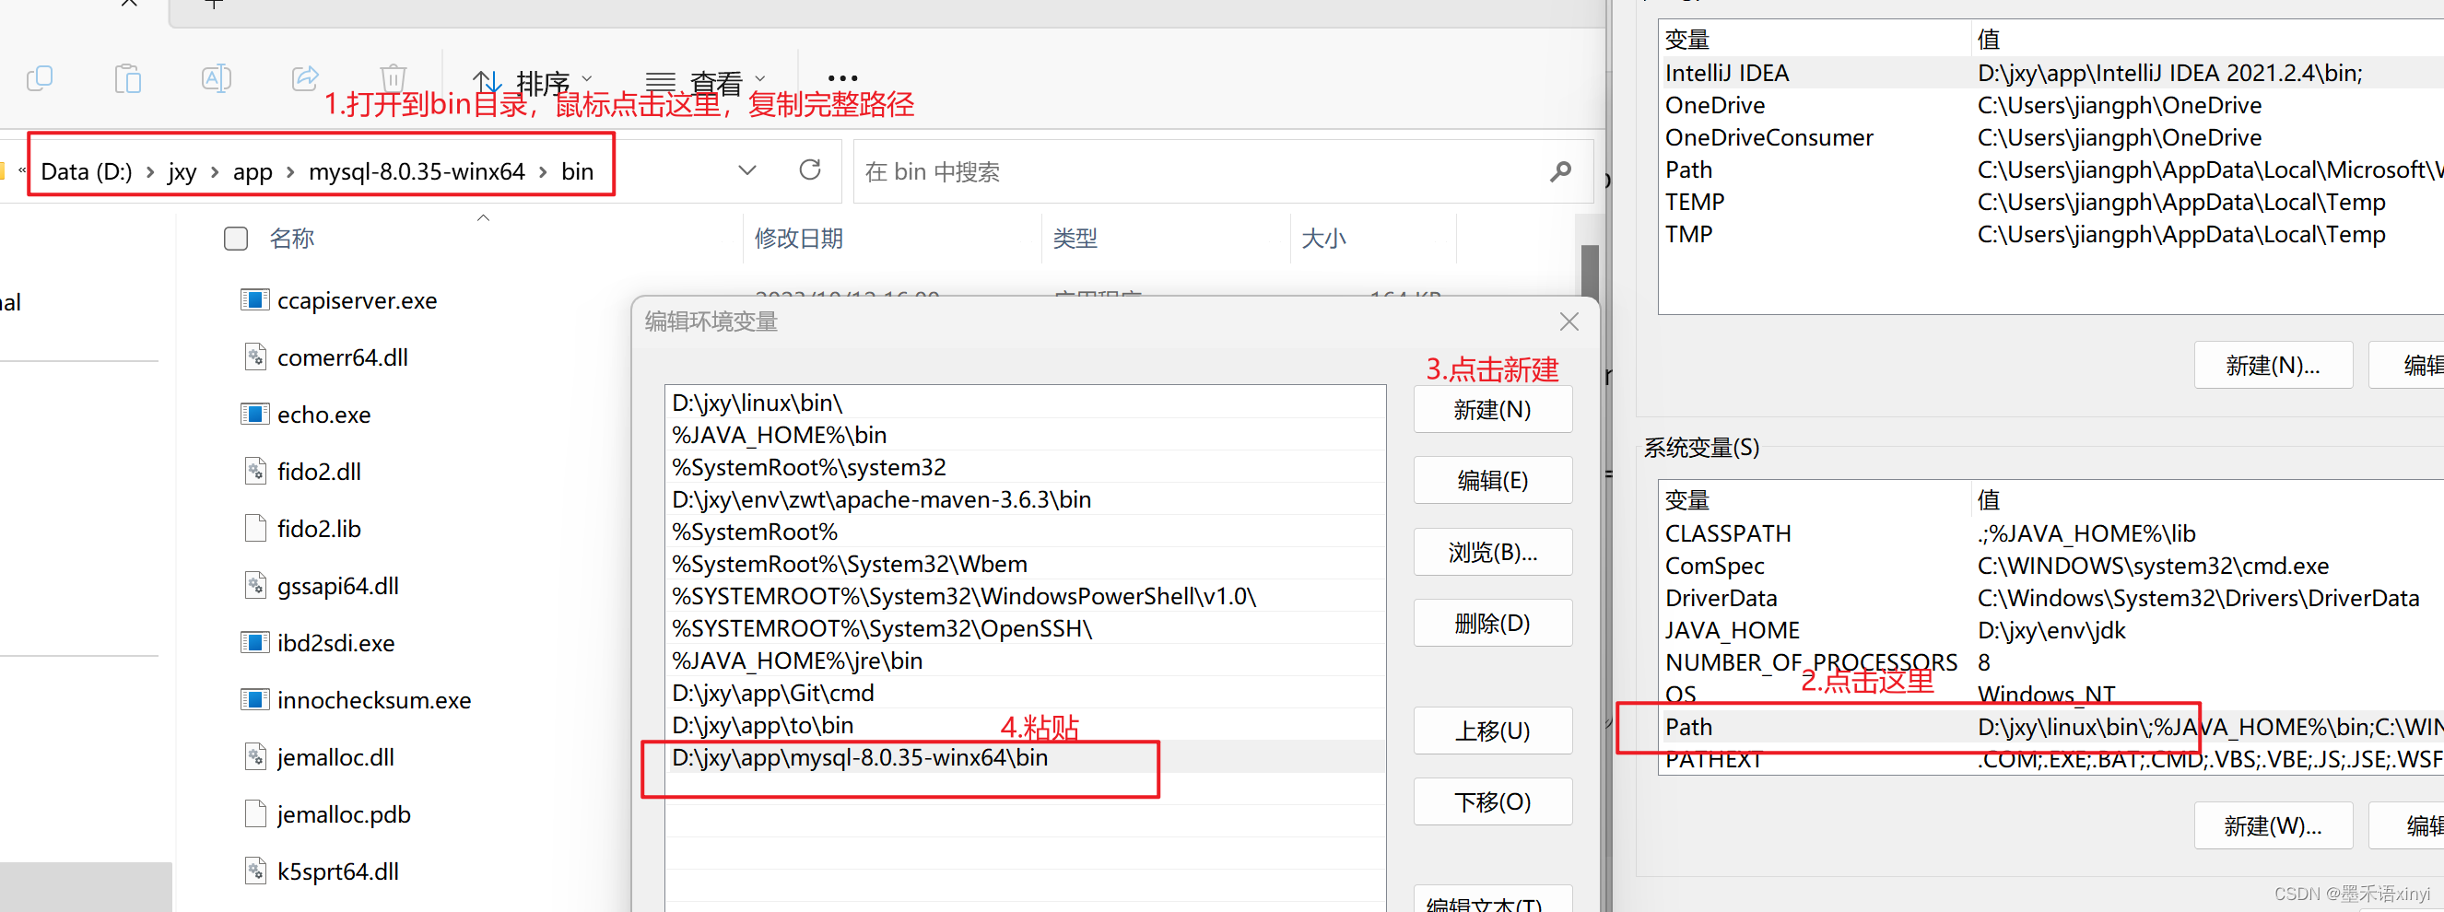Select 'D:\jxy\app\mysql-8.0.35-winx64\bin' path entry

[x=1025, y=757]
